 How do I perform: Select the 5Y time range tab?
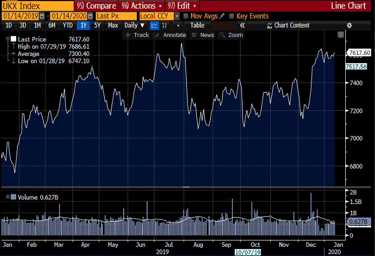[x=97, y=25]
